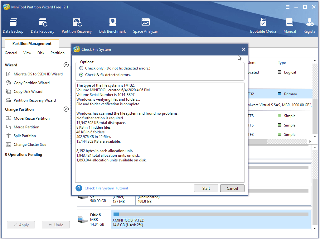Image resolution: width=320 pixels, height=239 pixels.
Task: Open the View menu
Action: (x=27, y=53)
